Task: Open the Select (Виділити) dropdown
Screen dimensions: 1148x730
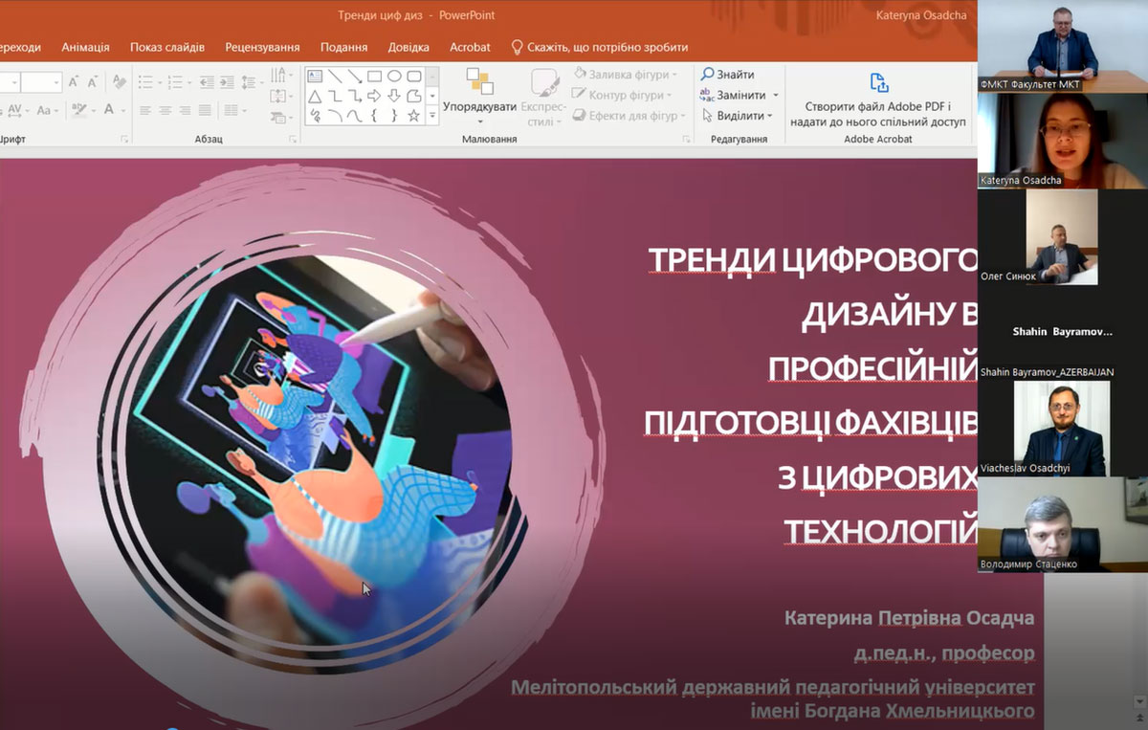Action: pos(737,116)
